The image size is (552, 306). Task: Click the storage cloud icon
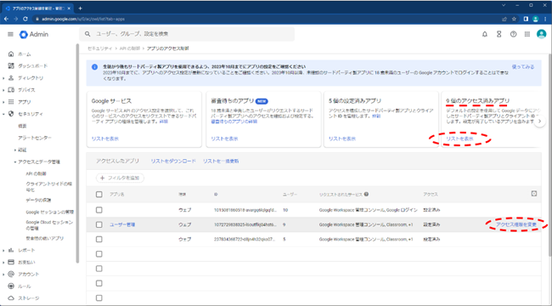pos(11,297)
